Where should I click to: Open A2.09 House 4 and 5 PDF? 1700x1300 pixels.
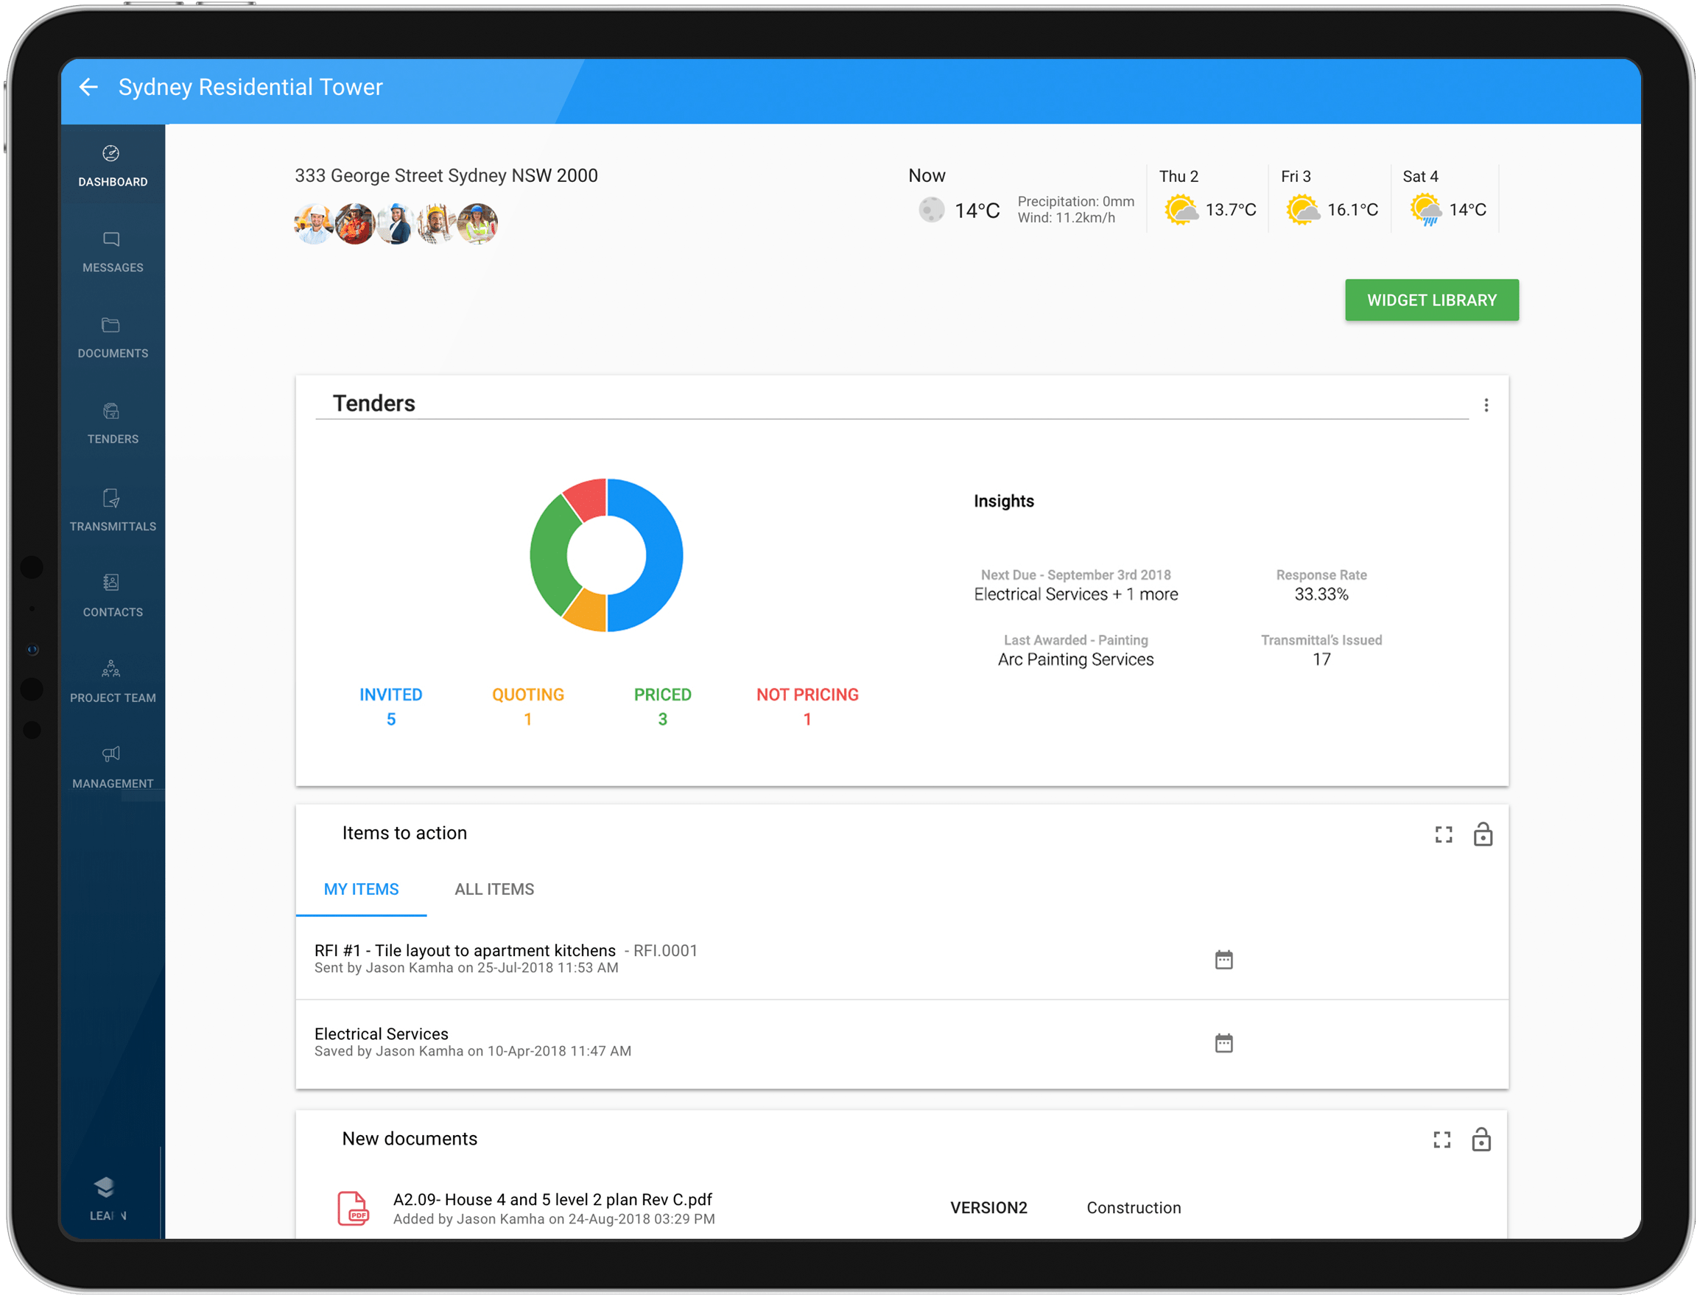click(x=553, y=1200)
